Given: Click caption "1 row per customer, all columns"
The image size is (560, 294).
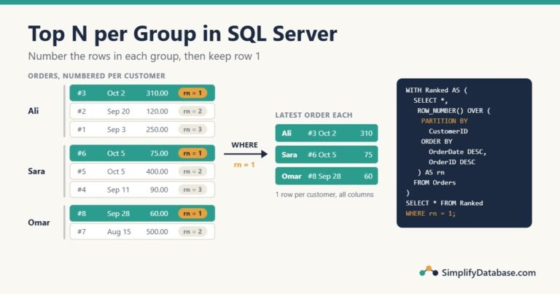Looking at the screenshot, I should 324,195.
